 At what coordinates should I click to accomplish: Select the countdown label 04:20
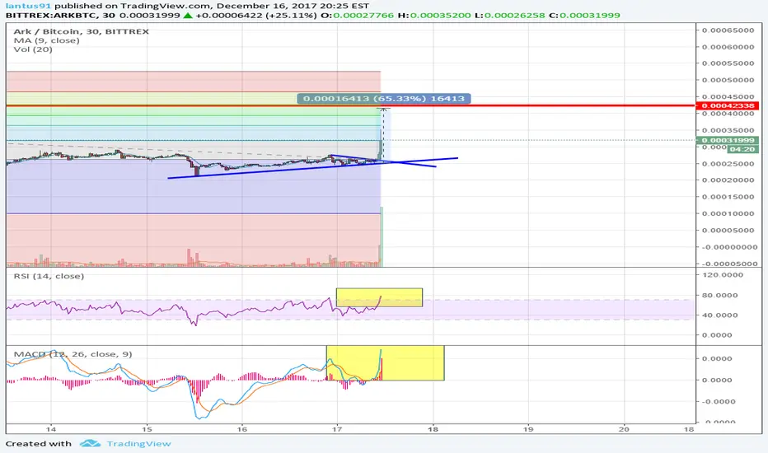pyautogui.click(x=742, y=149)
